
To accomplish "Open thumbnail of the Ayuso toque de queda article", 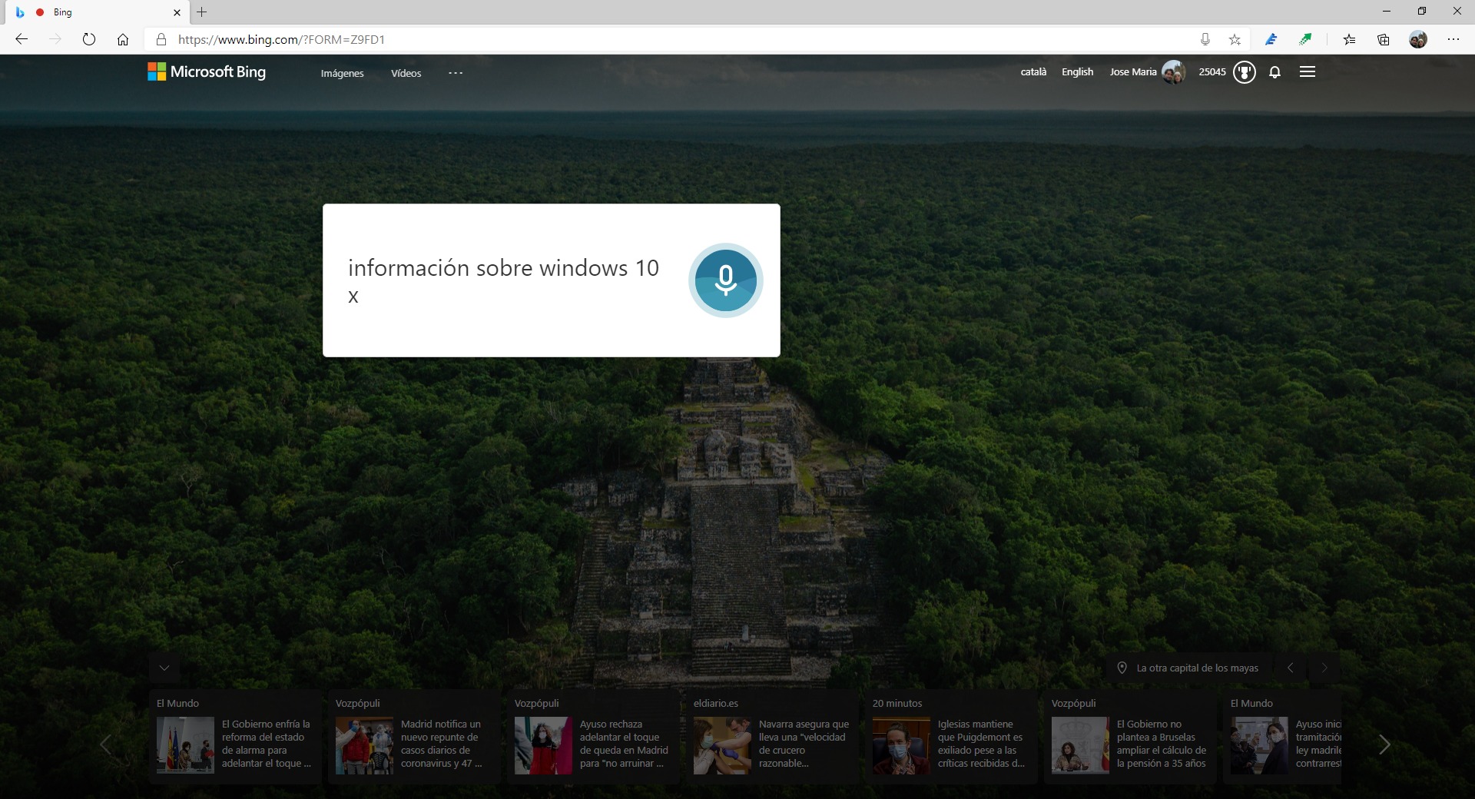I will click(x=543, y=745).
